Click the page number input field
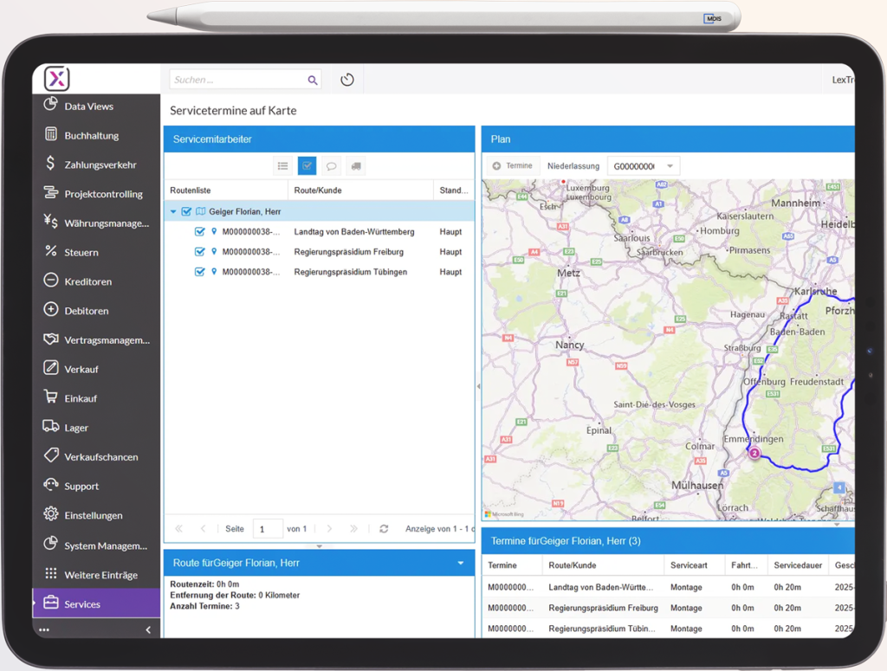This screenshot has height=671, width=887. 268,528
